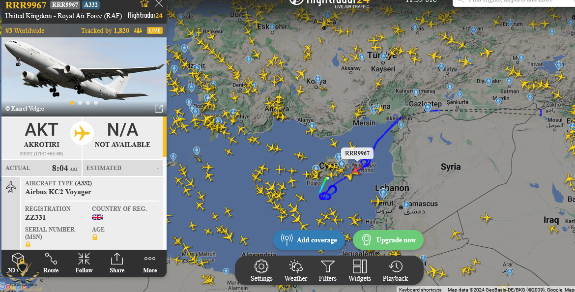This screenshot has height=292, width=575.
Task: Click the RRR9967 map label
Action: point(357,153)
